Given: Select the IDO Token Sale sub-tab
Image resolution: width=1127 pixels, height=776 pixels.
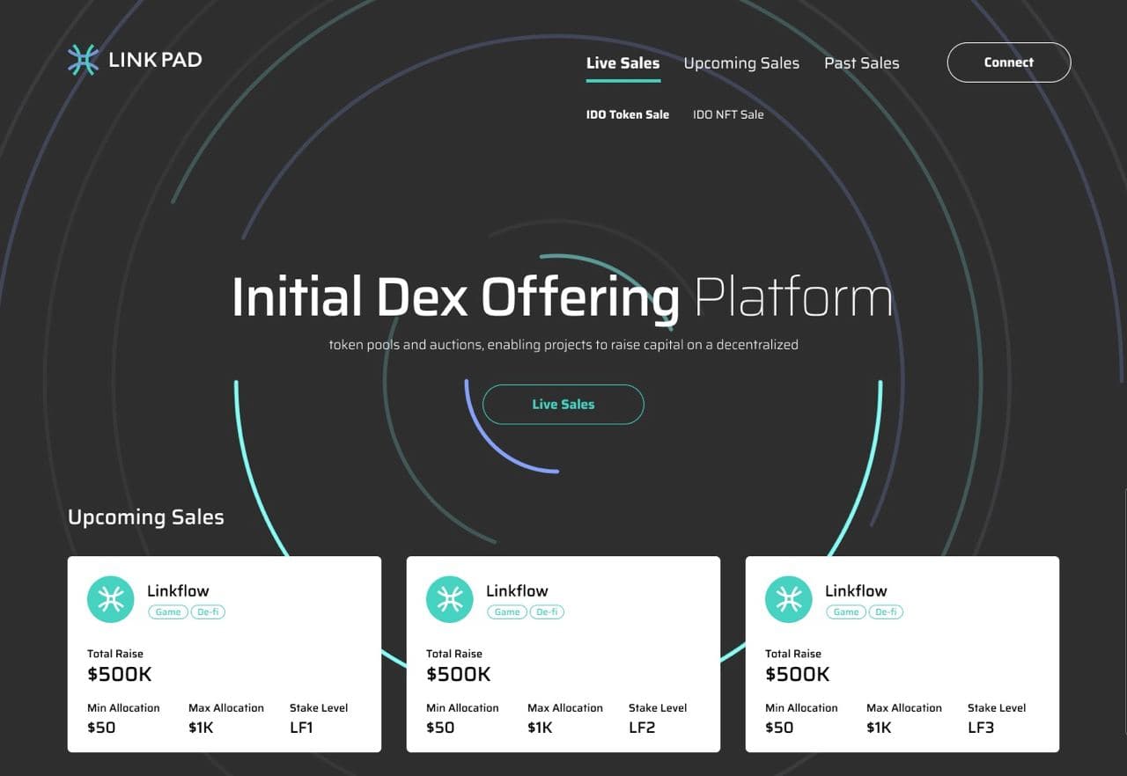Looking at the screenshot, I should point(628,114).
